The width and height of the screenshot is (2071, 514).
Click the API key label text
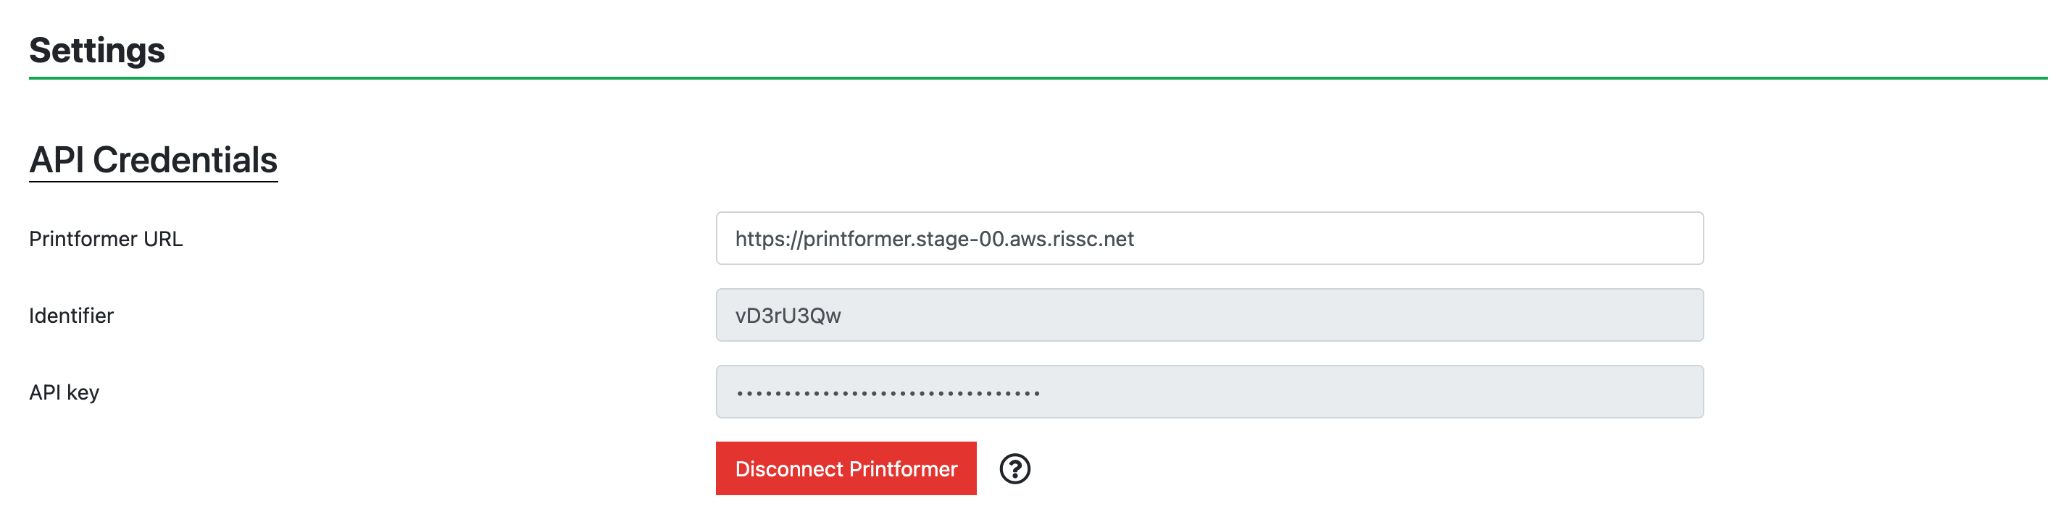pos(64,392)
